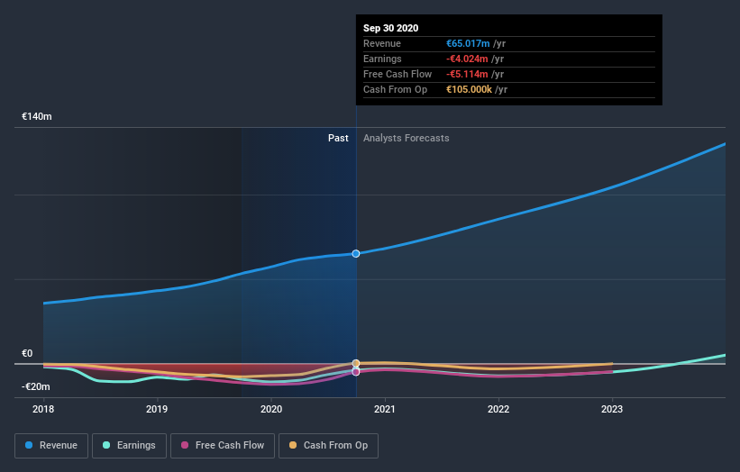Click the -€20m y-axis label
This screenshot has width=740, height=472.
pos(36,386)
